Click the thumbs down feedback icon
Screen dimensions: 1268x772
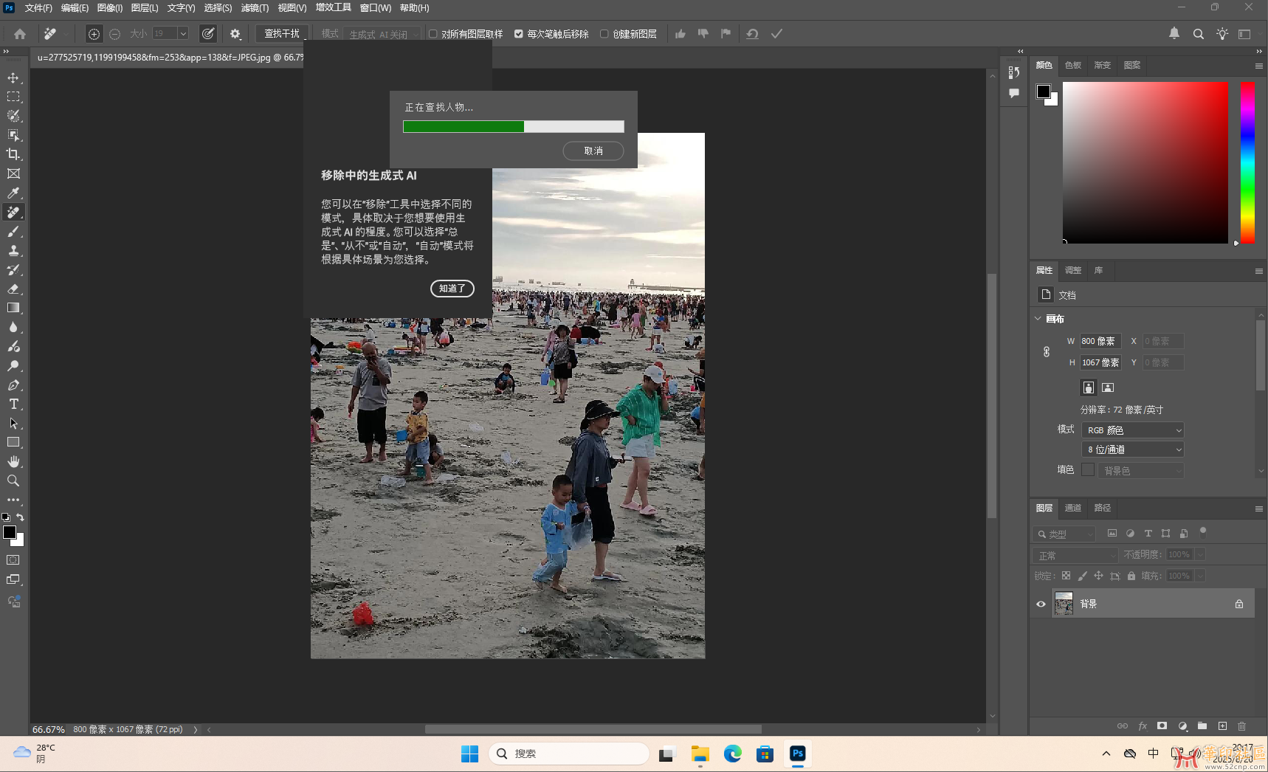coord(703,34)
